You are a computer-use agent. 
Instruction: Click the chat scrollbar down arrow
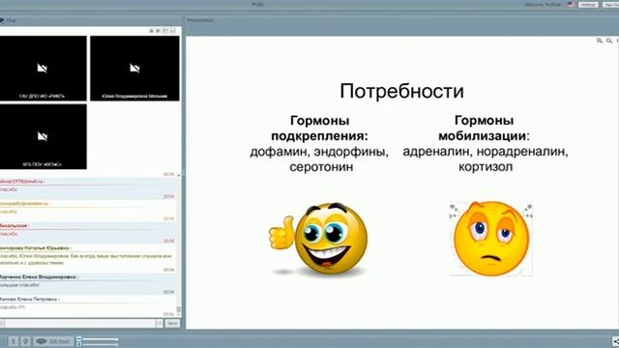click(178, 315)
